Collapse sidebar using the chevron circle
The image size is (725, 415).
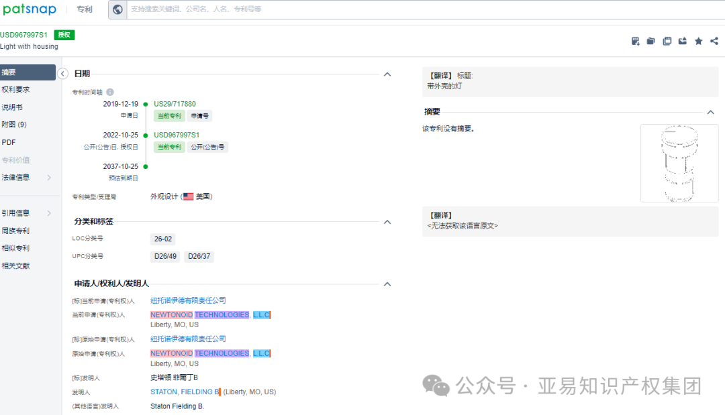[x=62, y=74]
